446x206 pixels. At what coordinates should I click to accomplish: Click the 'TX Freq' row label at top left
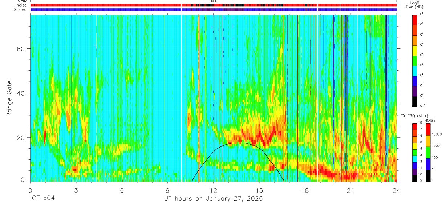tap(20, 9)
